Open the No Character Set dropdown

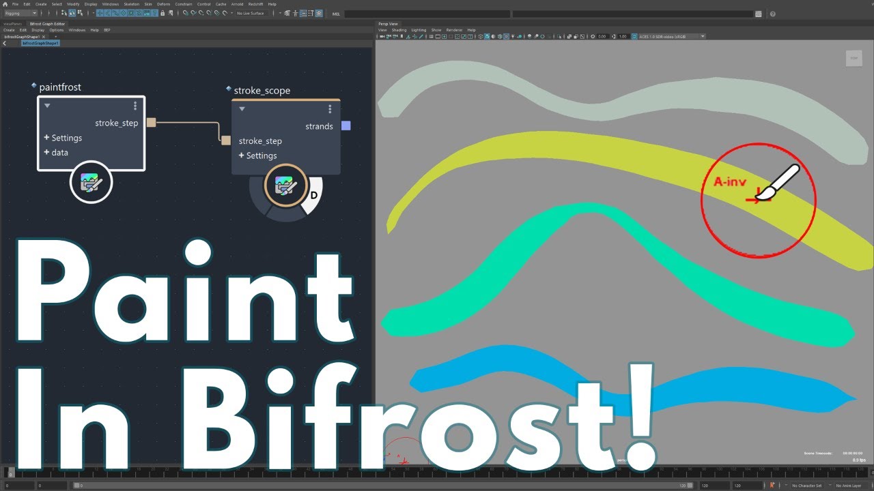click(808, 486)
